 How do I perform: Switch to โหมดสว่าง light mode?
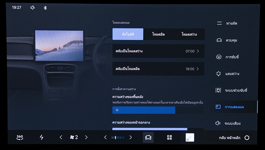pyautogui.click(x=189, y=34)
